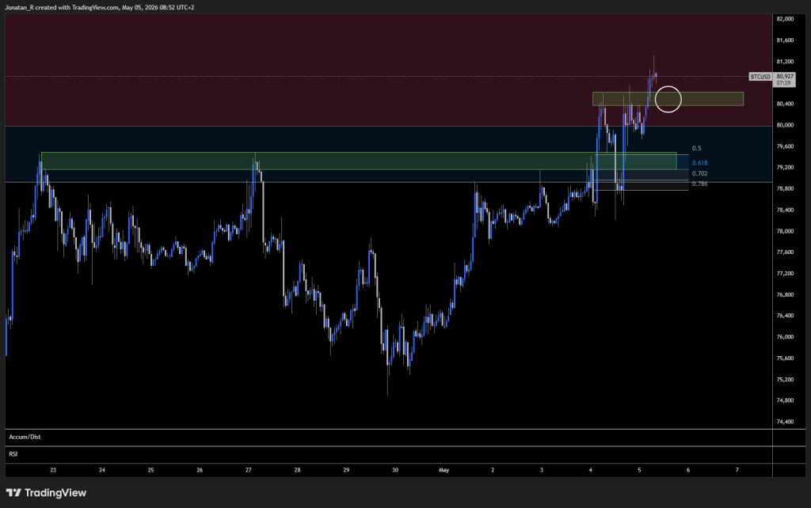Click the blue 0.618 Fibonacci level label
This screenshot has height=508, width=811.
coord(699,163)
